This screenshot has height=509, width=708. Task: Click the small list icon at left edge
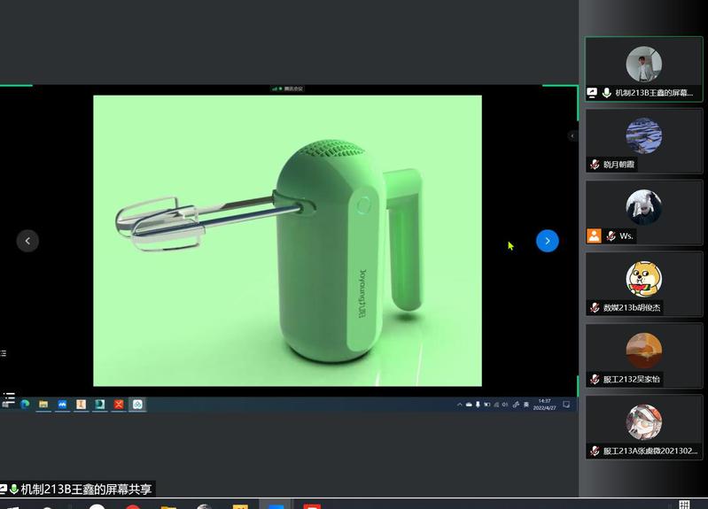(4, 353)
